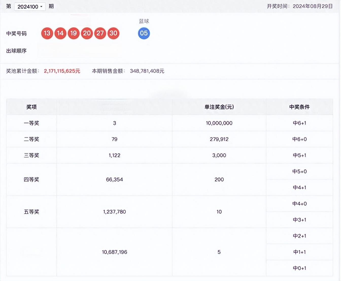Screen dimensions: 341x281
Task: Click the 中奖号码 label
Action: click(16, 34)
